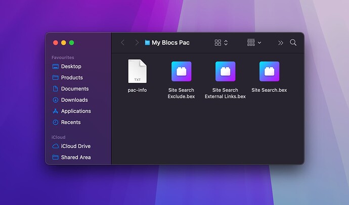Go forward with the right arrow

pyautogui.click(x=137, y=43)
